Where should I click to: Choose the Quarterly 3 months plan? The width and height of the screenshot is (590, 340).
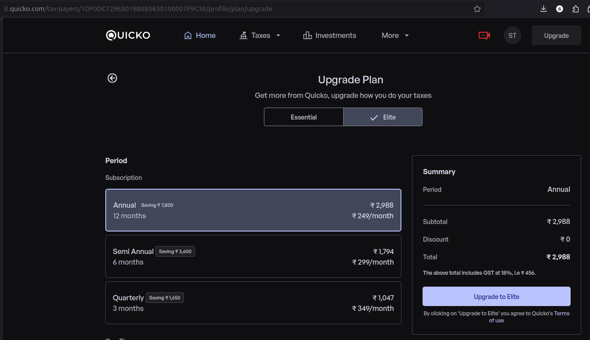[x=253, y=303]
